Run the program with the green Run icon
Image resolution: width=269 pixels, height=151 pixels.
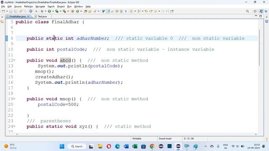coord(50,11)
